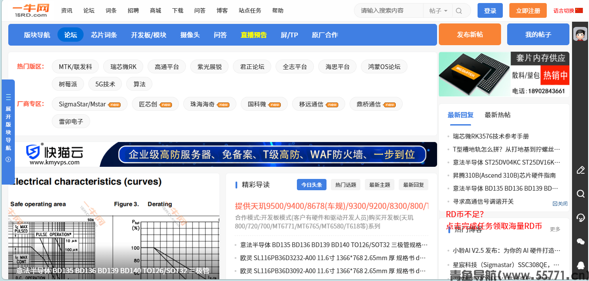589x281 pixels.
Task: Select 直播预告 in blue nav bar
Action: point(254,35)
